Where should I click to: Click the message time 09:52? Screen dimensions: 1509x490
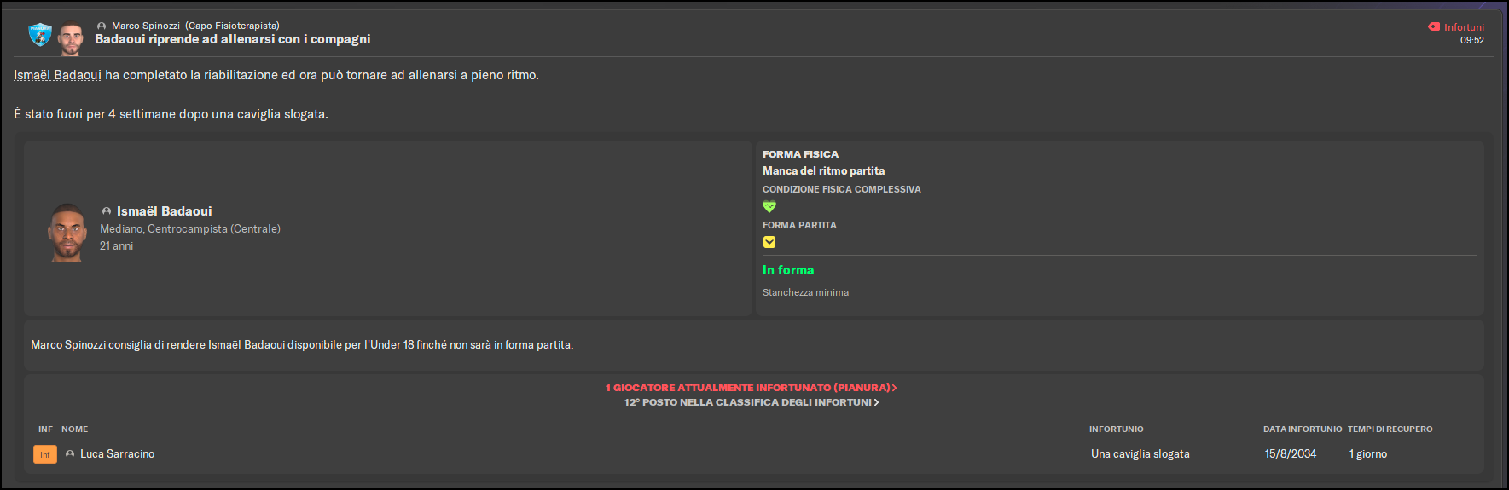click(x=1471, y=40)
